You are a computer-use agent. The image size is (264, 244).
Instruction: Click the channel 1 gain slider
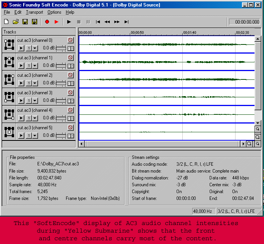click(61, 66)
